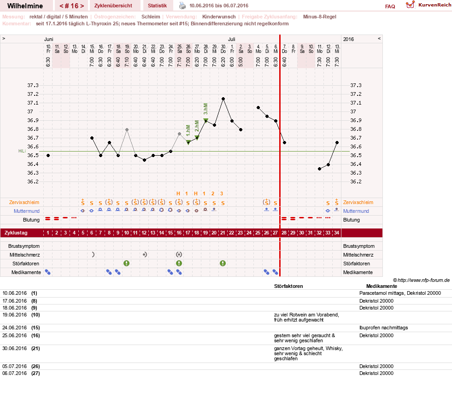Image resolution: width=452 pixels, height=404 pixels.
Task: Click the Kinderwunsch usage text
Action: point(219,17)
